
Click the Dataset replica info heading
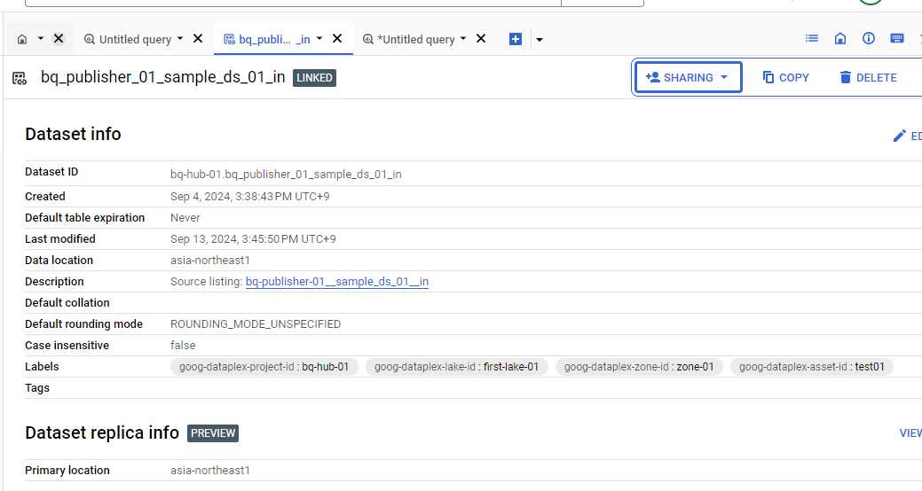102,433
